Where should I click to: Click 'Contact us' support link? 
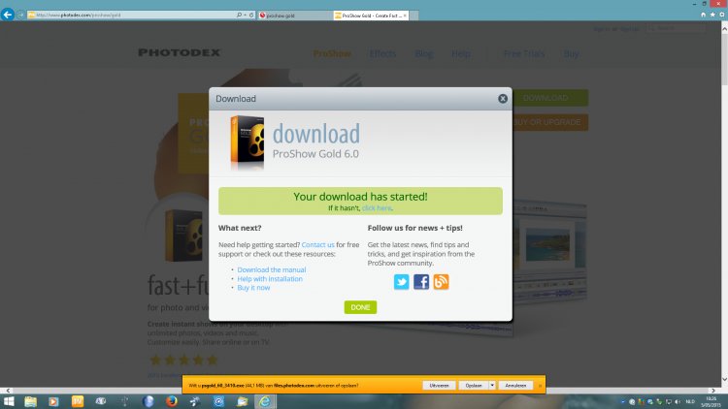pos(317,245)
